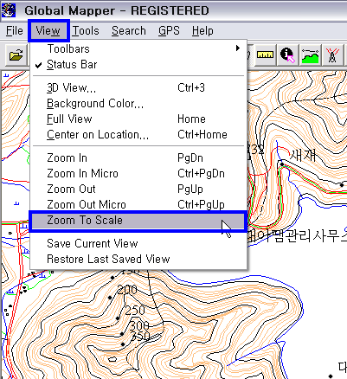347x379 pixels.
Task: Click the 250 contour elevation label
Action: tap(135, 310)
